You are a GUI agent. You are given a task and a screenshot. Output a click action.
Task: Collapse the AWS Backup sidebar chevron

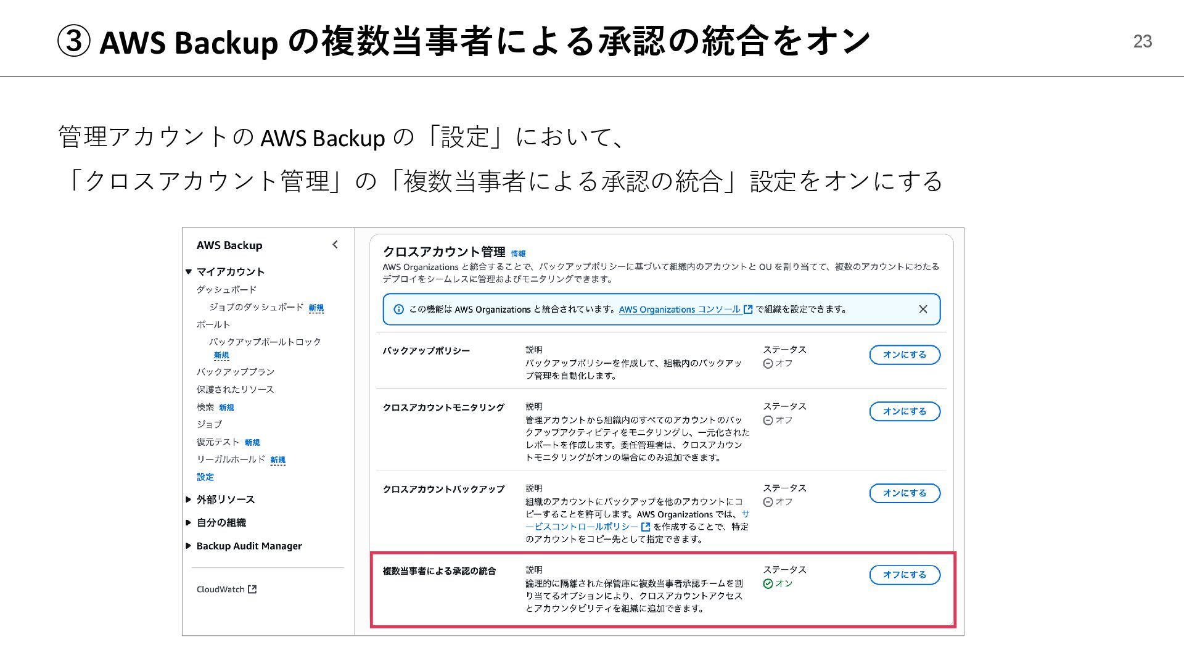(x=335, y=245)
